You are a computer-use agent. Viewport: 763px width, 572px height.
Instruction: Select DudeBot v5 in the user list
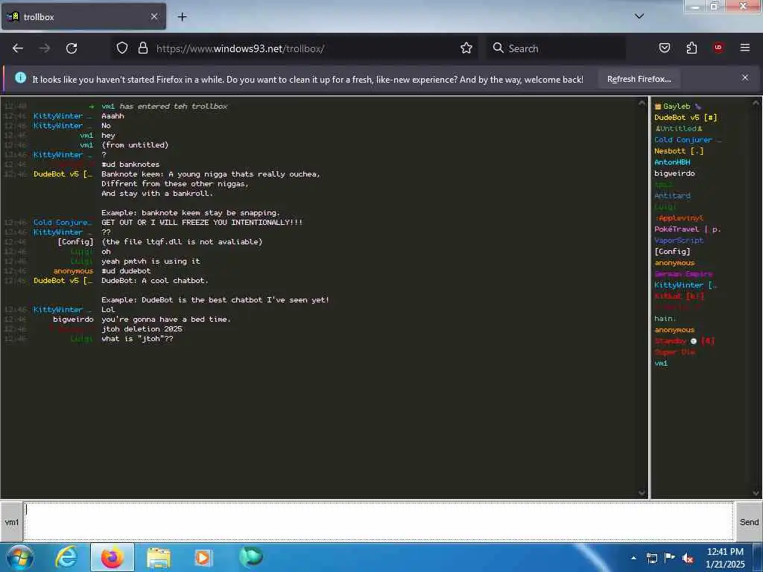[686, 117]
